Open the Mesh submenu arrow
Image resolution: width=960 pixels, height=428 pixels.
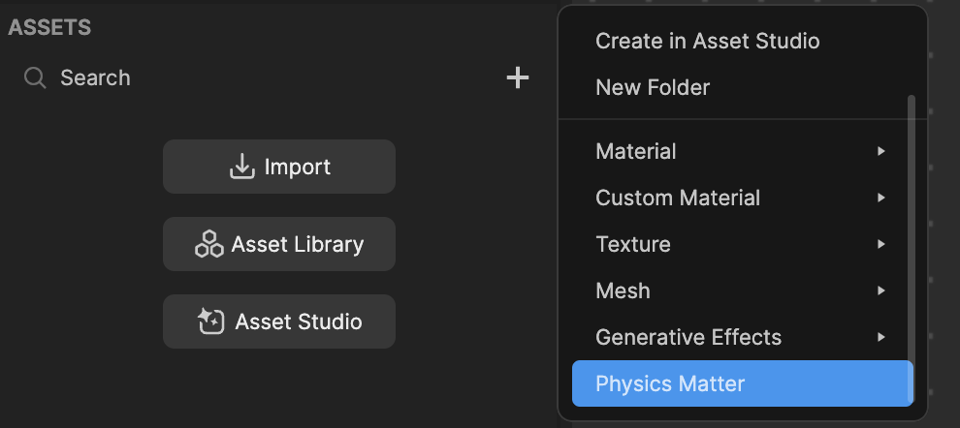[x=881, y=290]
